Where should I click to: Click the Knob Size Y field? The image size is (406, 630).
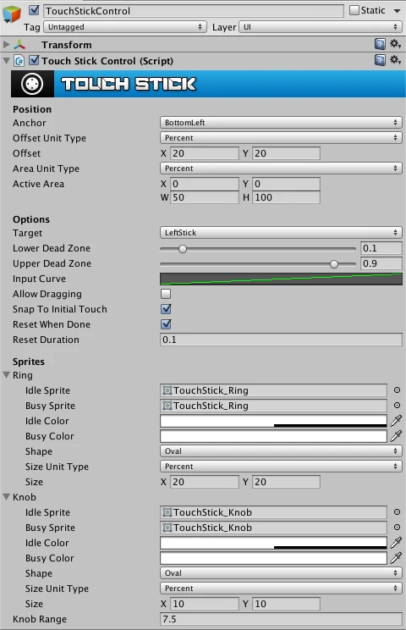pyautogui.click(x=286, y=604)
